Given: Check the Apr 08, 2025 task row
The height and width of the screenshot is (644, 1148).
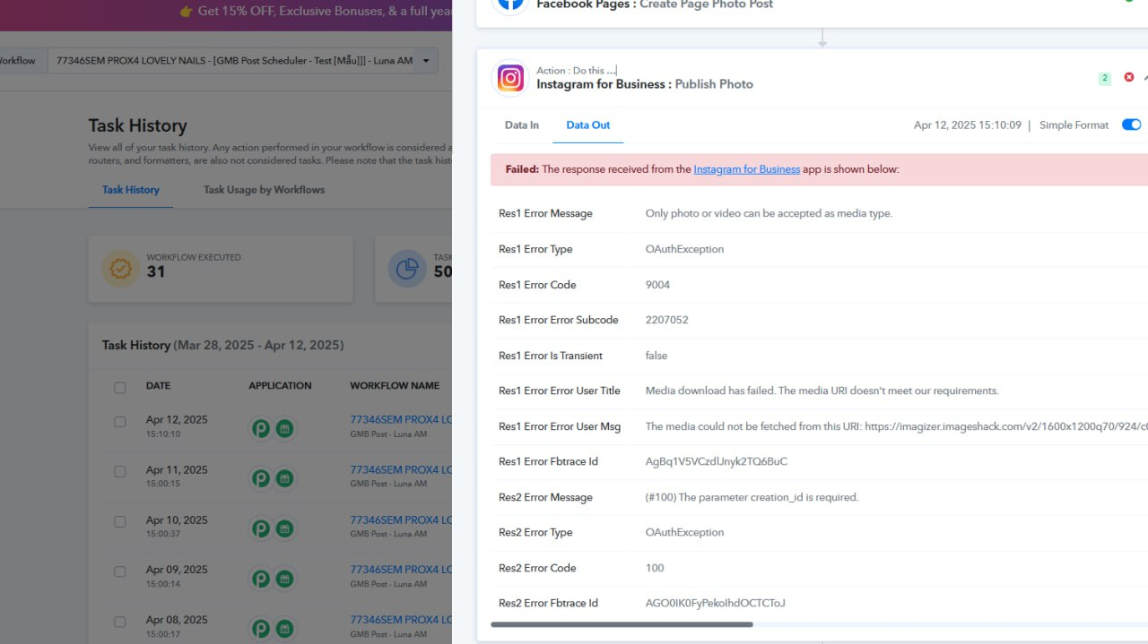Looking at the screenshot, I should [x=120, y=622].
